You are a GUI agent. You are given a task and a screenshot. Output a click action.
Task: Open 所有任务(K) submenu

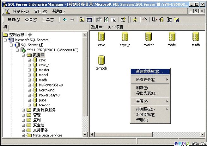[x=150, y=79]
